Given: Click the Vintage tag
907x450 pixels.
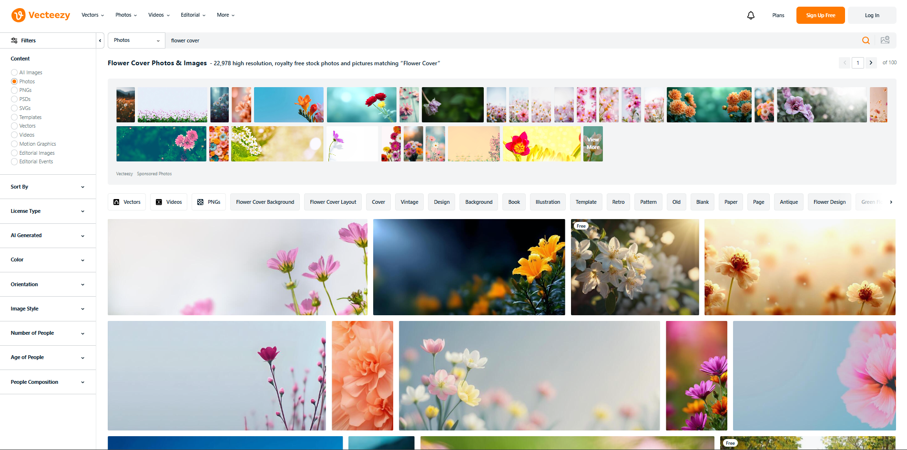Looking at the screenshot, I should [x=409, y=202].
